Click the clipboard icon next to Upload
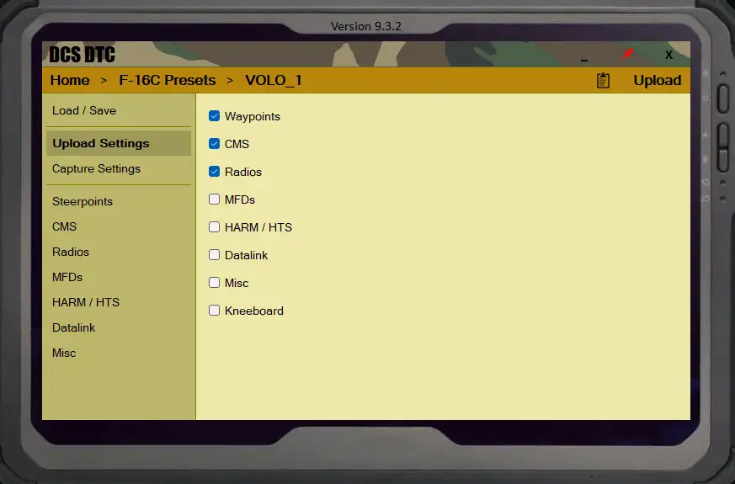 (603, 80)
